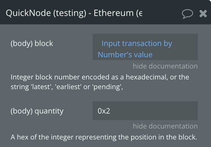This screenshot has width=211, height=147.
Task: Click the word "hexadecimal" in the block documentation
Action: pyautogui.click(x=147, y=77)
